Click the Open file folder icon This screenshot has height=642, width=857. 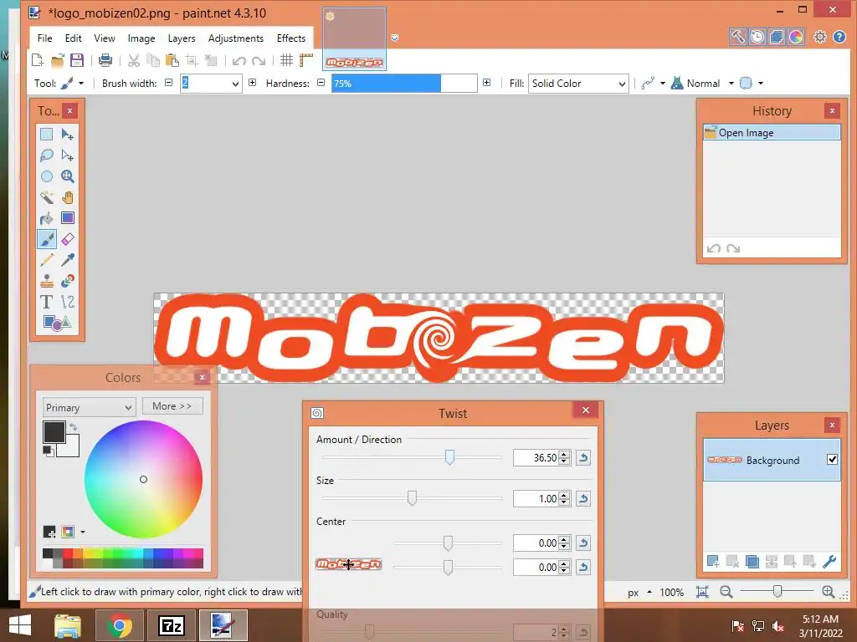click(58, 60)
